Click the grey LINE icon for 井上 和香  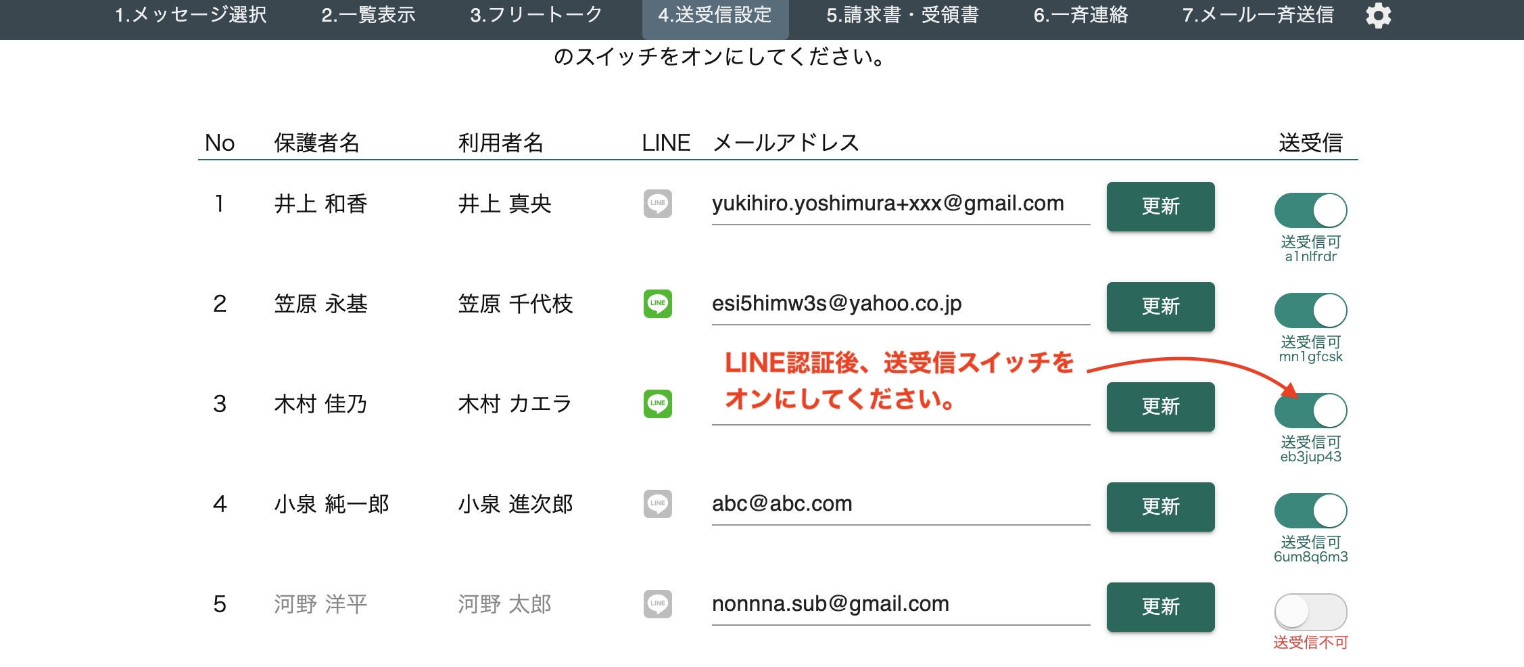pos(657,204)
